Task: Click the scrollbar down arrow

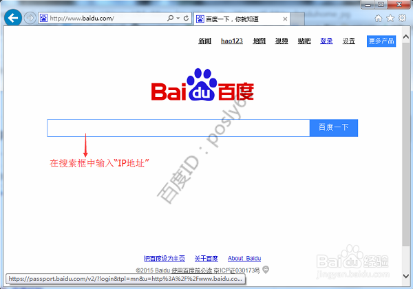Action: [x=406, y=276]
